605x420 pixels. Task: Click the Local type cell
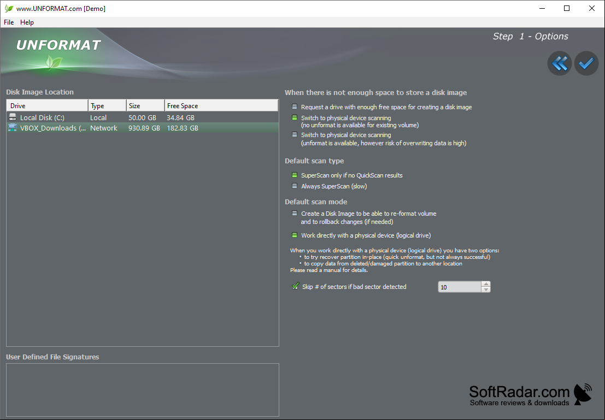pos(98,117)
